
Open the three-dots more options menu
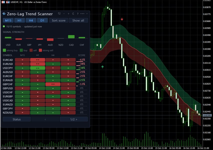click(x=82, y=14)
